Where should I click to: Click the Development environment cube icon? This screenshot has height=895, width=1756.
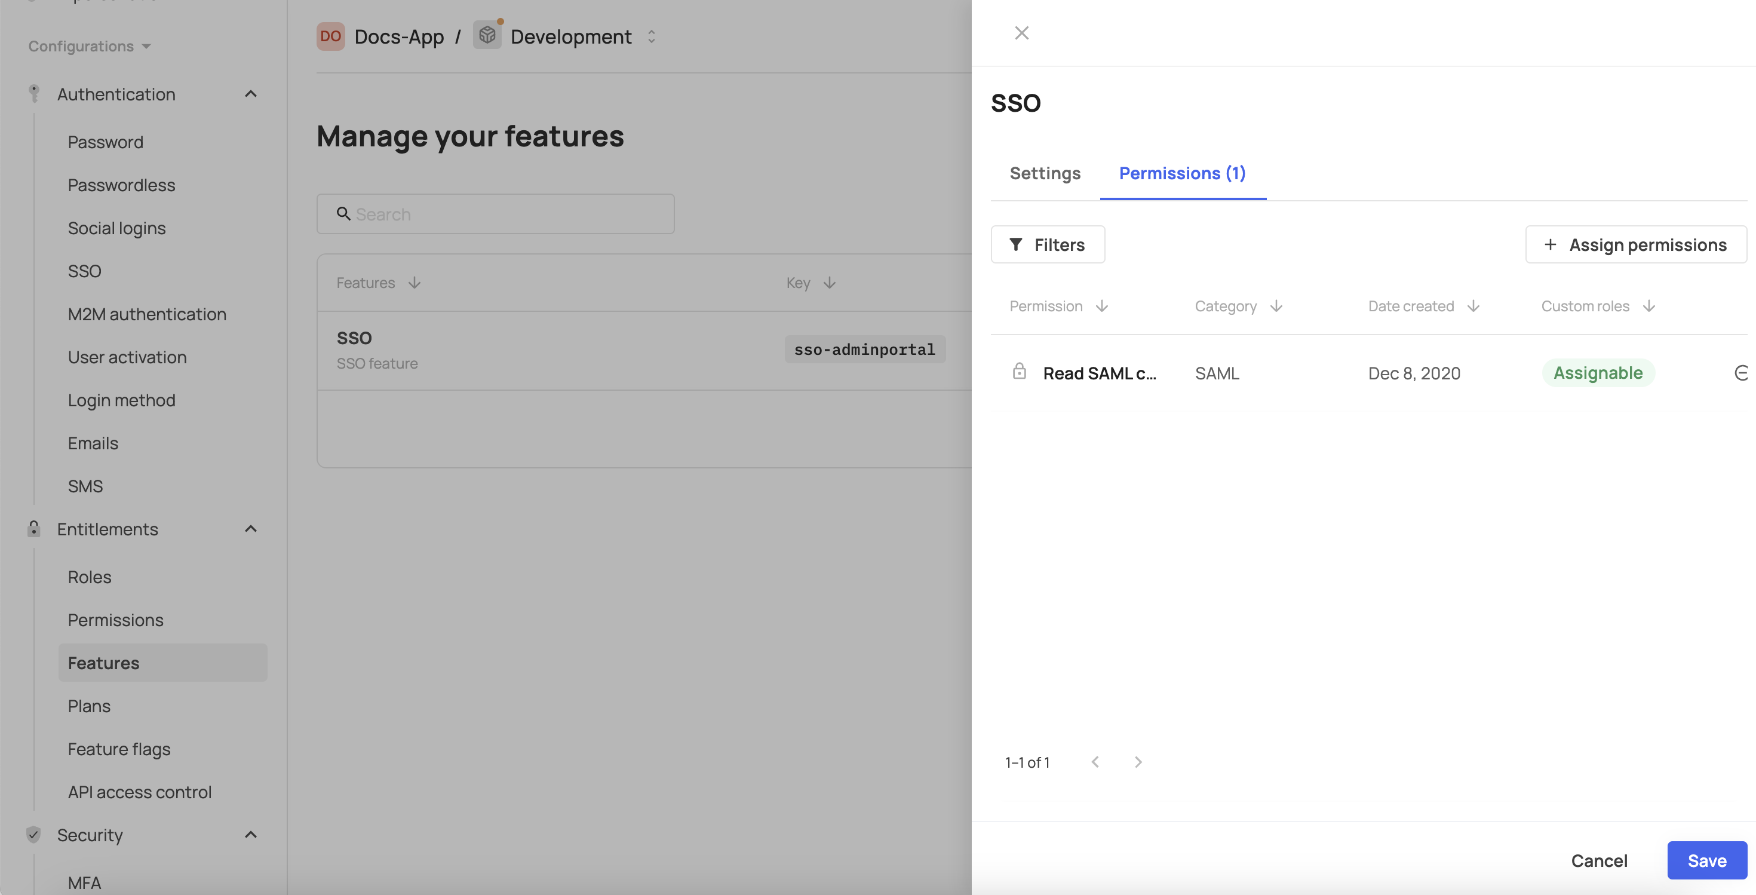(x=487, y=36)
